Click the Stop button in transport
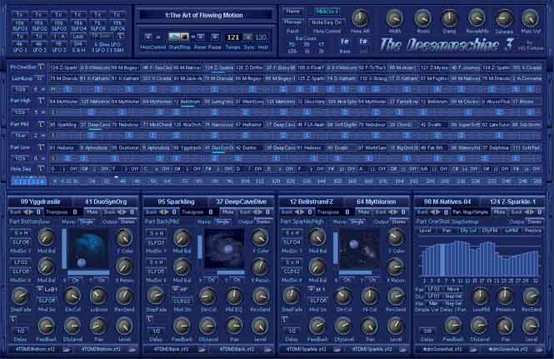Viewport: 554px width, 359px height. tap(184, 37)
